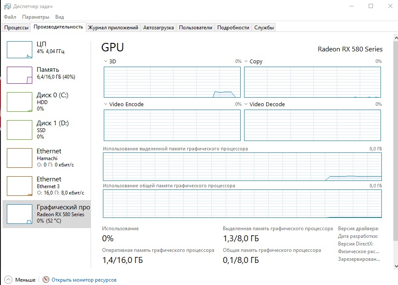The height and width of the screenshot is (285, 398).
Task: Select the Hamachi Ethernet adapter graph
Action: point(20,157)
